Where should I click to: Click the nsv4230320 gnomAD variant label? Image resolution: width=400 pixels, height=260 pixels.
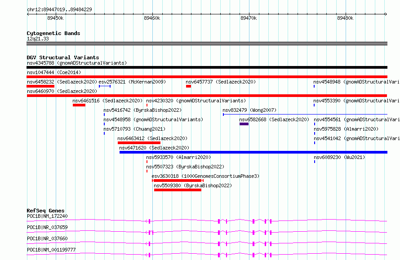[x=196, y=101]
